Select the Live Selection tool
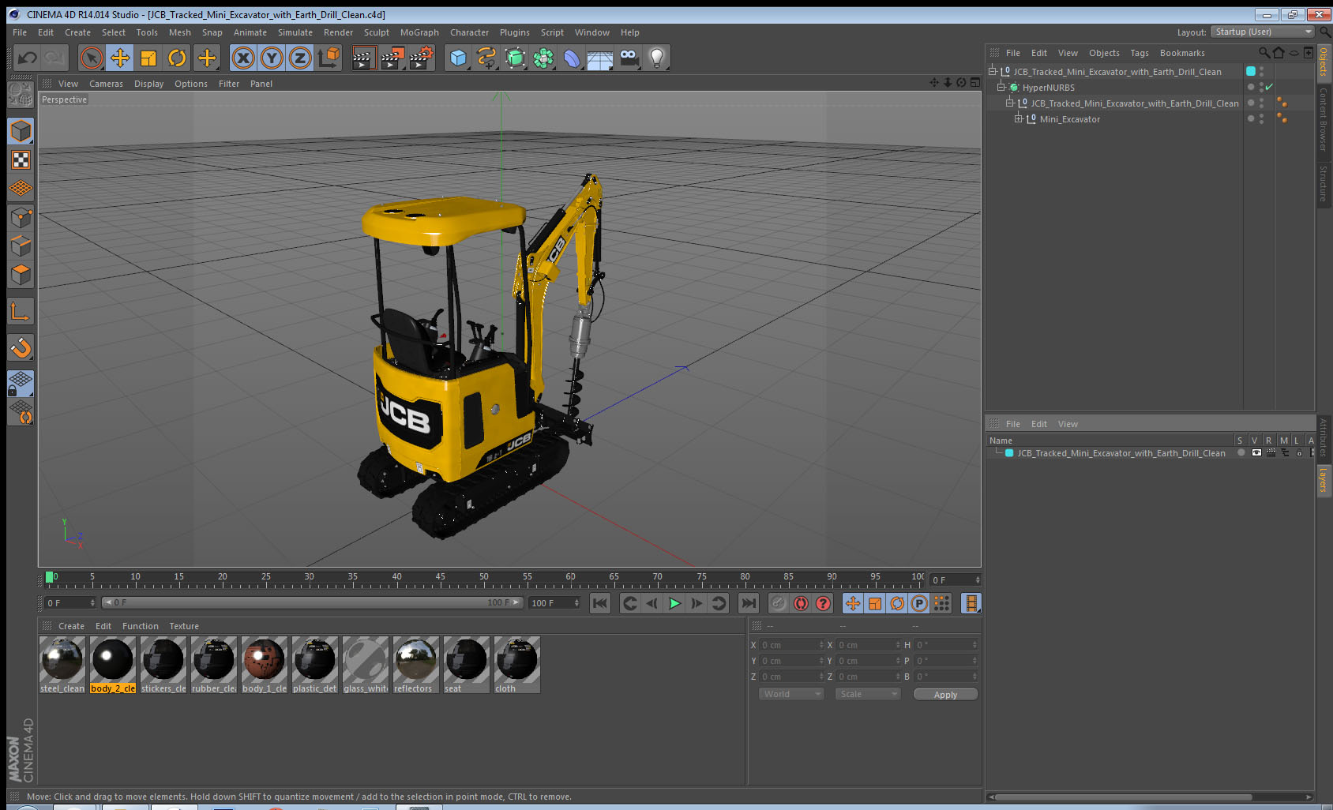The image size is (1333, 810). point(92,58)
